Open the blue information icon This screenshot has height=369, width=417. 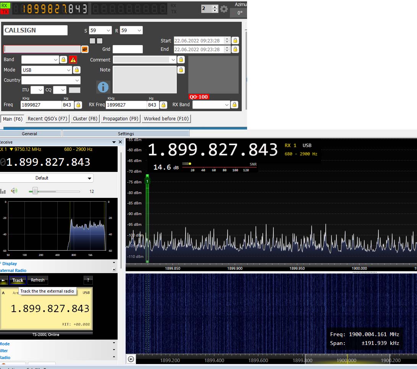pos(103,87)
